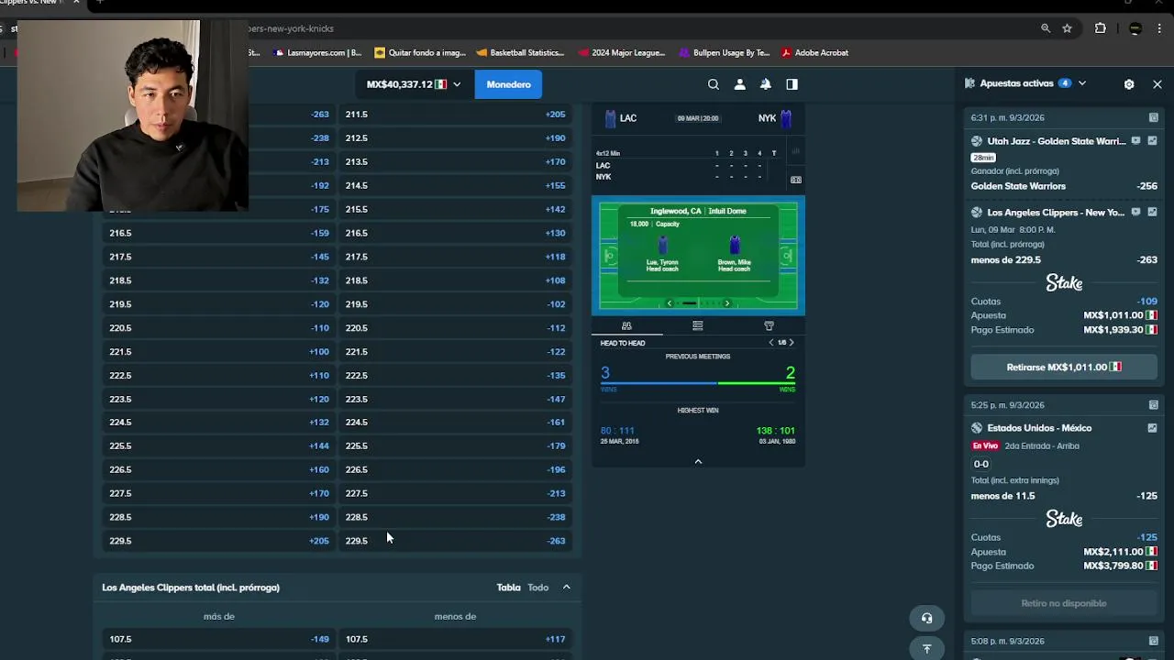Viewport: 1174px width, 660px height.
Task: Switch market view to Tabla
Action: point(508,588)
